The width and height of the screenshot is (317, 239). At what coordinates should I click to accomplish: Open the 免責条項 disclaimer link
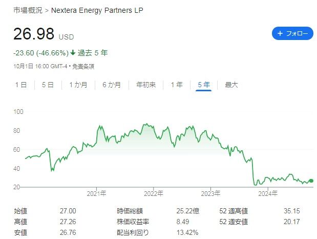[84, 66]
